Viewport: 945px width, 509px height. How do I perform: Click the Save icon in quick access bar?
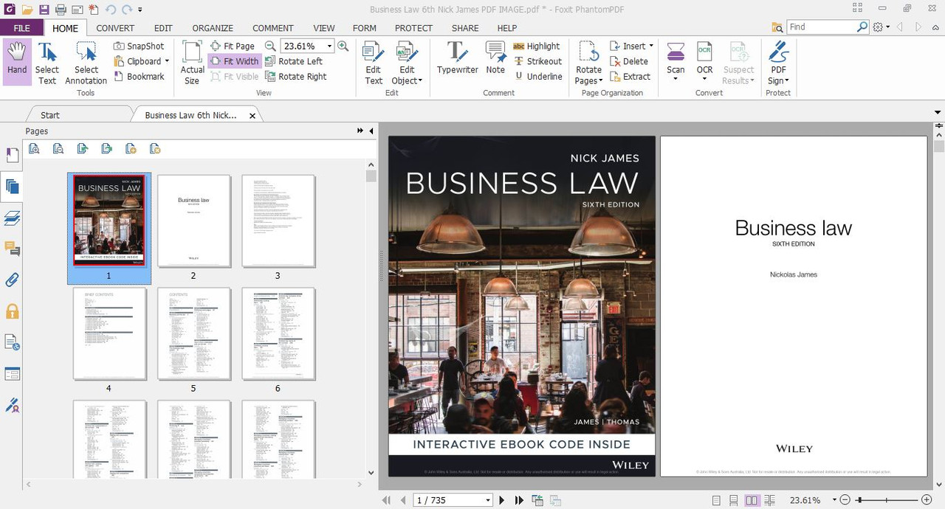44,10
